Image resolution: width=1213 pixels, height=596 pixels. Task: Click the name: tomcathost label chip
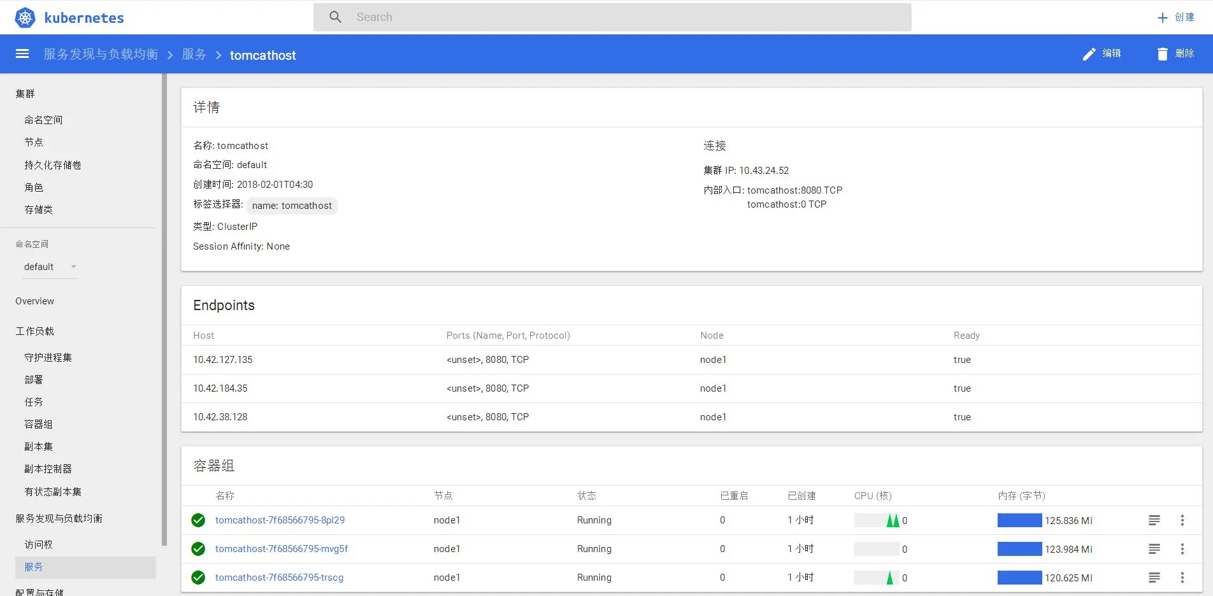click(292, 206)
